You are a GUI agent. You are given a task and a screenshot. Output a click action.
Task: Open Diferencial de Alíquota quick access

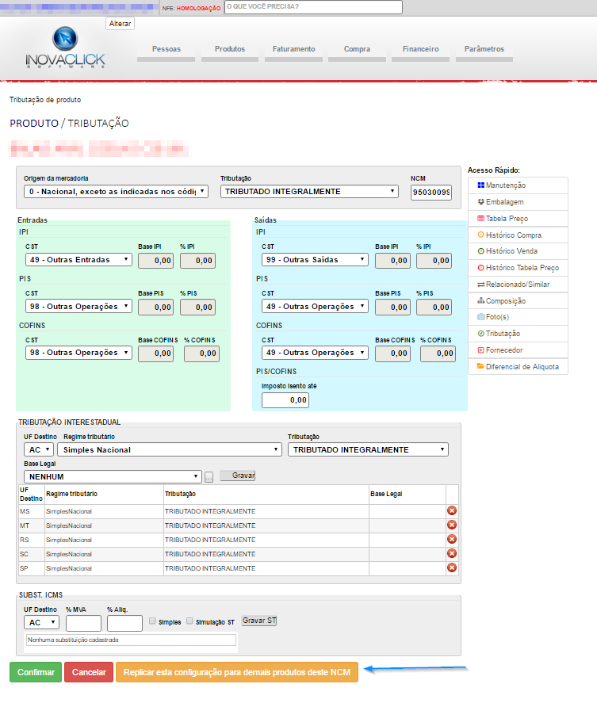click(518, 366)
